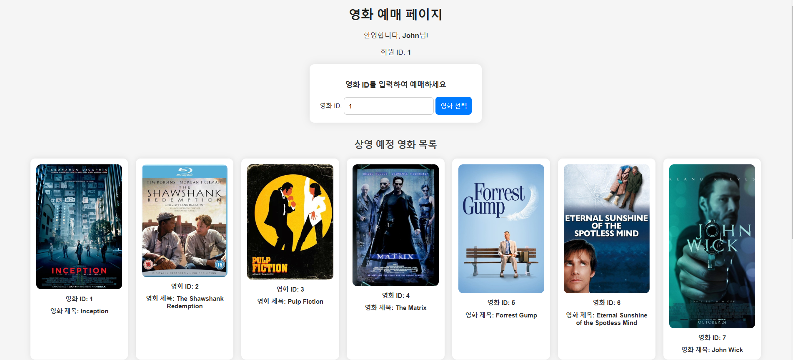Click the text '영화 제목: Pulp Fiction'

tap(290, 302)
